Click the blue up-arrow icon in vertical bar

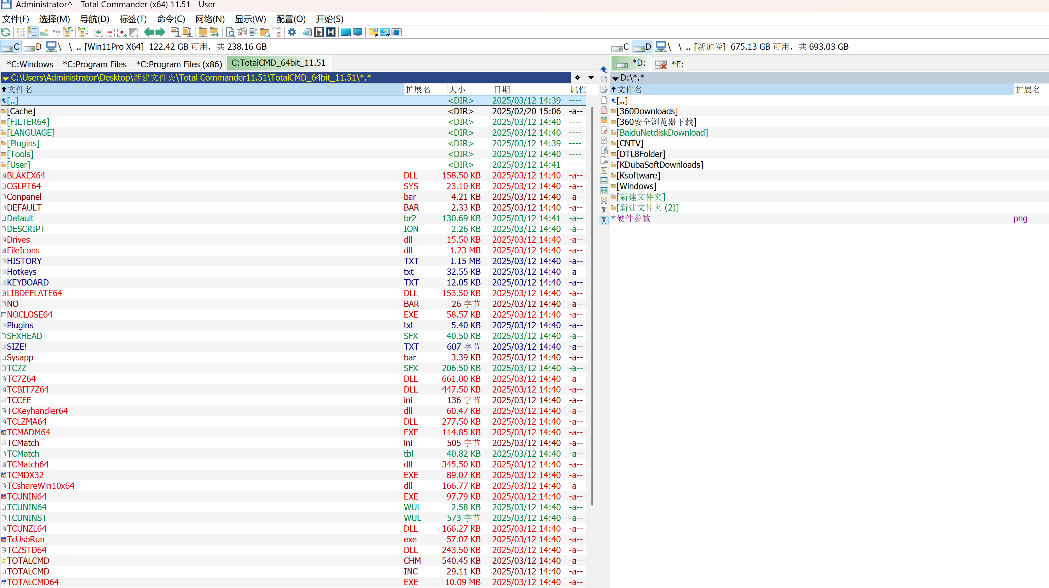point(604,70)
